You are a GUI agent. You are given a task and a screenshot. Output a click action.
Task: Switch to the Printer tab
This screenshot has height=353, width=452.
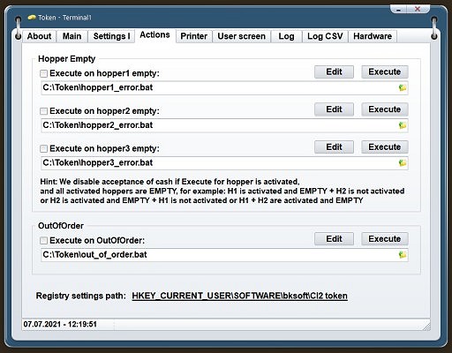194,36
